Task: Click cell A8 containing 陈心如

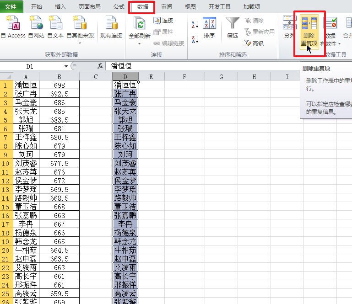Action: coord(26,146)
